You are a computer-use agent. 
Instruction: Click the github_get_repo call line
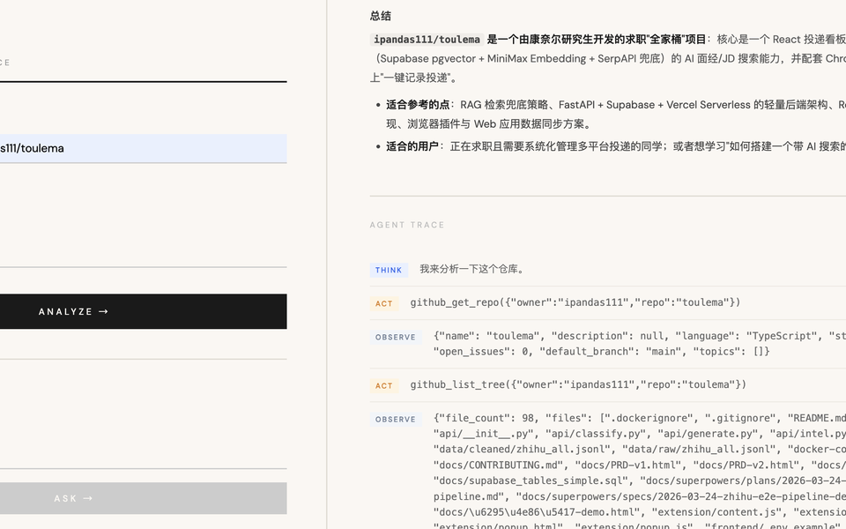pos(575,302)
